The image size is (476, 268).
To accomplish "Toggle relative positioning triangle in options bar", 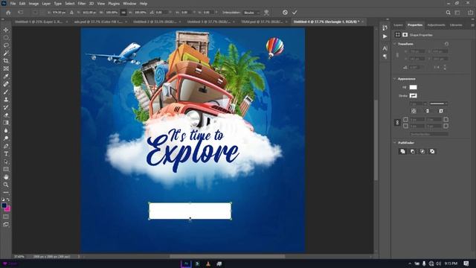I will coord(71,13).
